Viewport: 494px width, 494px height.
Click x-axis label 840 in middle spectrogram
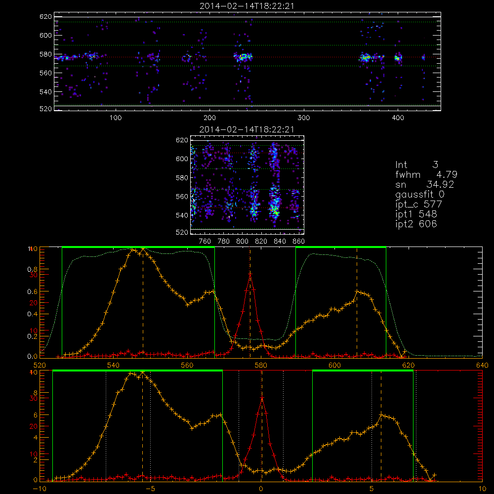tap(280, 242)
